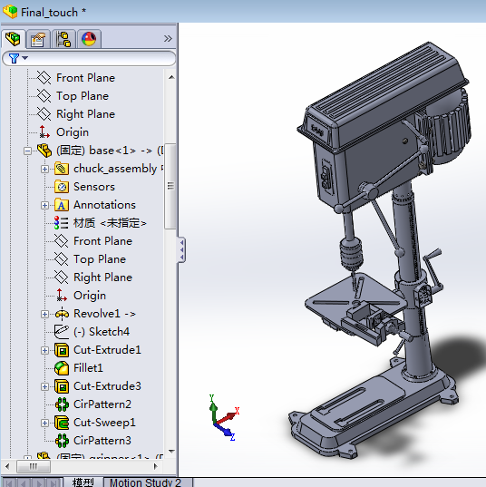The width and height of the screenshot is (486, 487).
Task: Click the horizontal scrollbar left arrow
Action: (x=7, y=466)
